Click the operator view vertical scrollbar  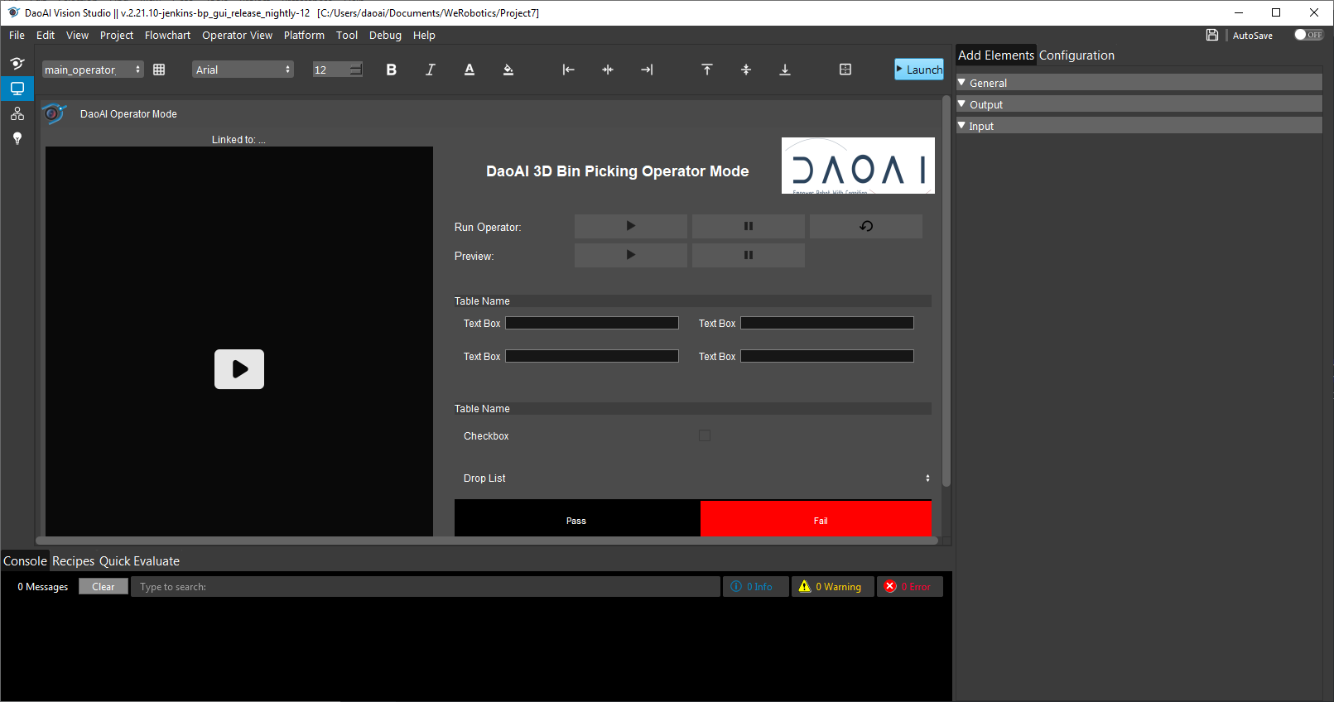point(946,291)
